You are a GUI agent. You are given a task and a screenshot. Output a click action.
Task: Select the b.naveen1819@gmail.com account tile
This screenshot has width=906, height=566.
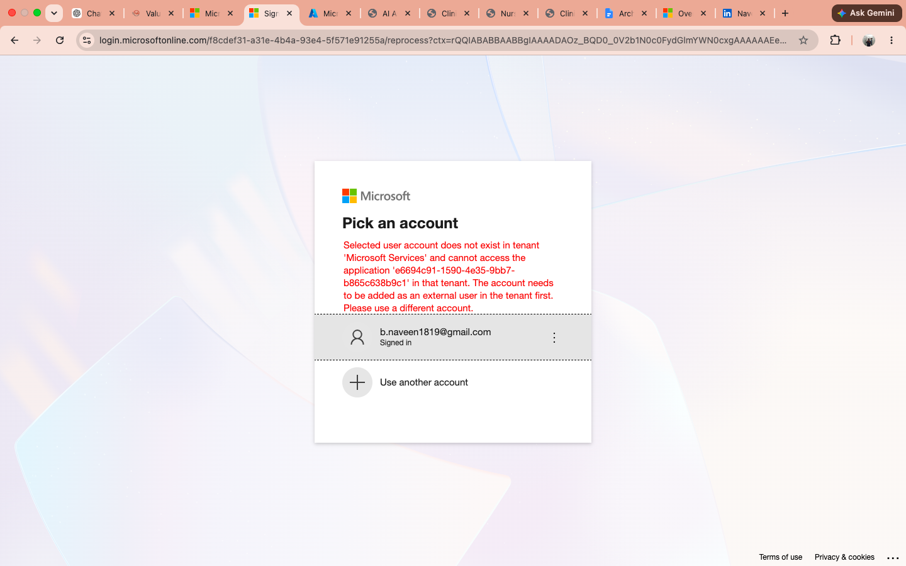pyautogui.click(x=453, y=337)
